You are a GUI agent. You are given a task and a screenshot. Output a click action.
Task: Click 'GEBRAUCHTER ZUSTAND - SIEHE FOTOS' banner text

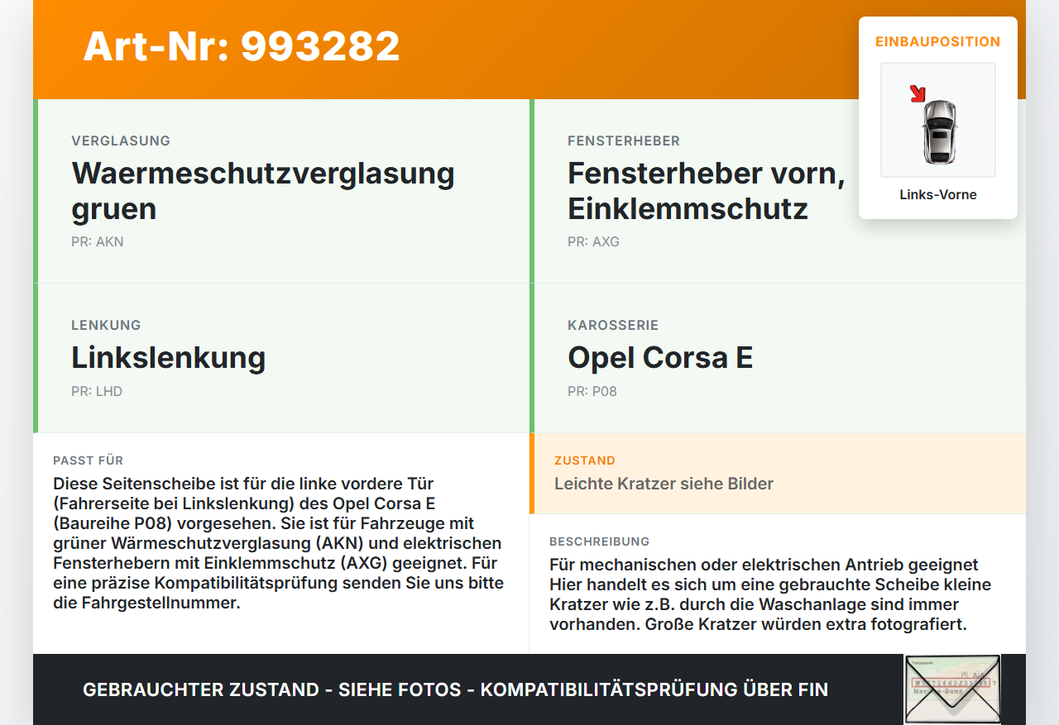coord(455,689)
